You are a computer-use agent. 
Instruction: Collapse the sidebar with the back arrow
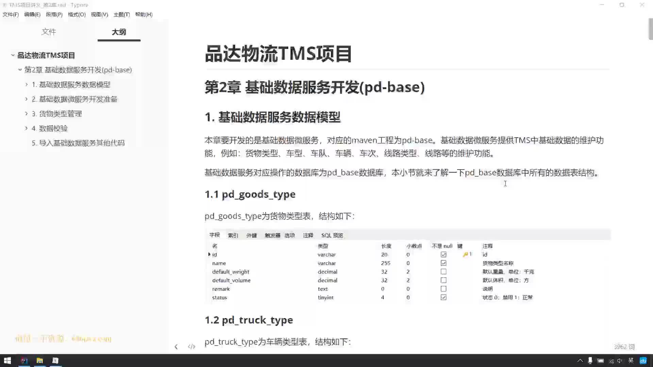pyautogui.click(x=176, y=347)
